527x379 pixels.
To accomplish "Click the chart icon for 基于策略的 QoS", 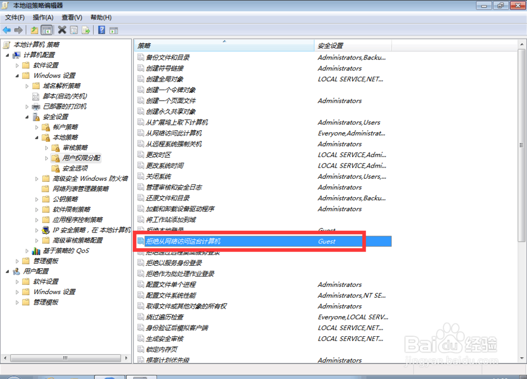I will (x=36, y=251).
